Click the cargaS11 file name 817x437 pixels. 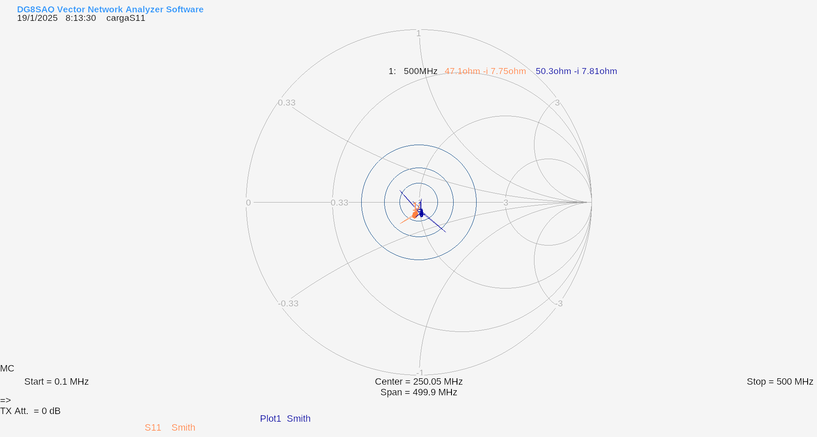(126, 18)
